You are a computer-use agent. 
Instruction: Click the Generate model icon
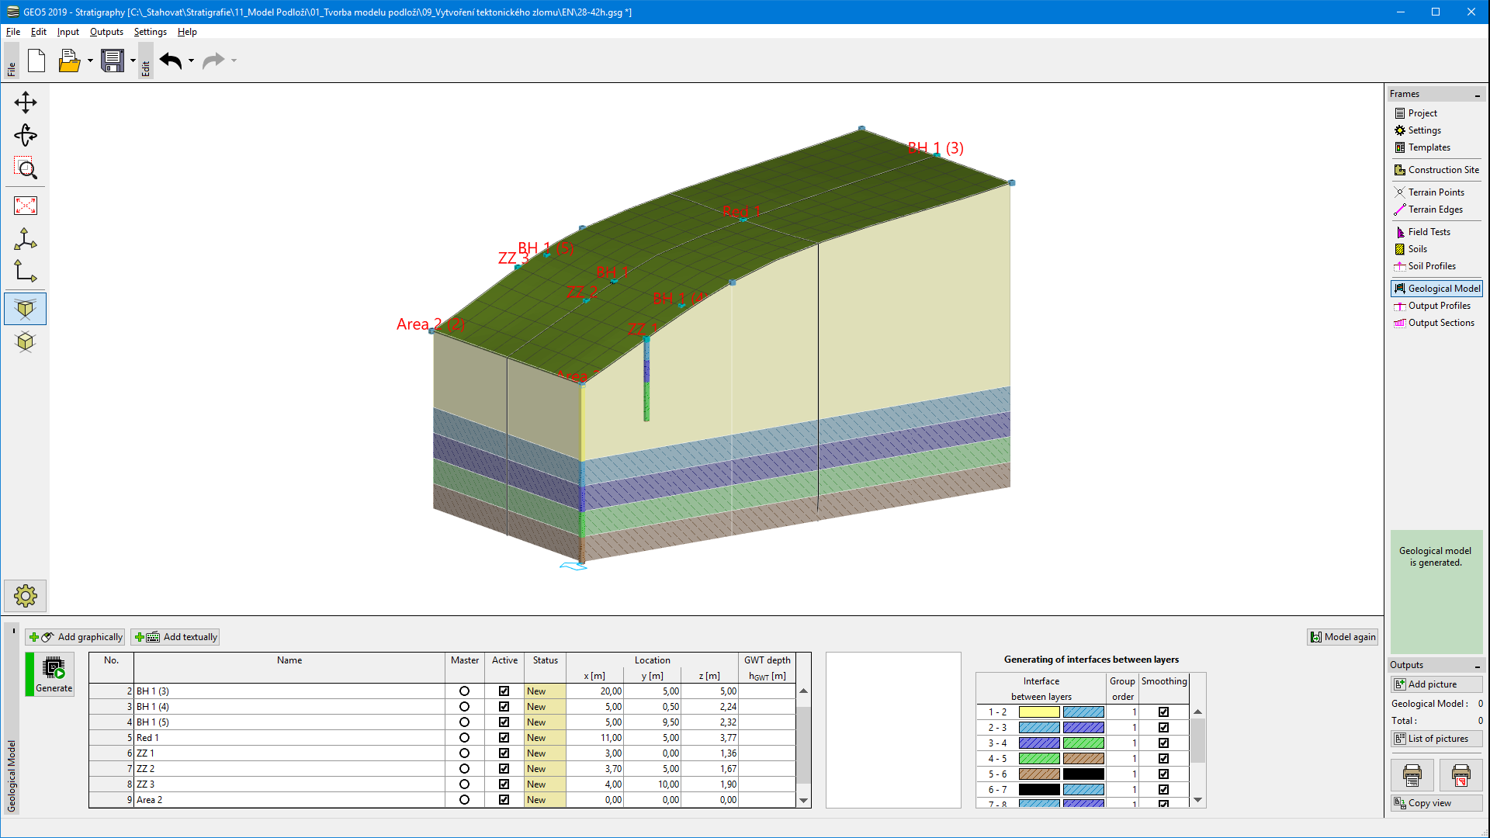54,674
